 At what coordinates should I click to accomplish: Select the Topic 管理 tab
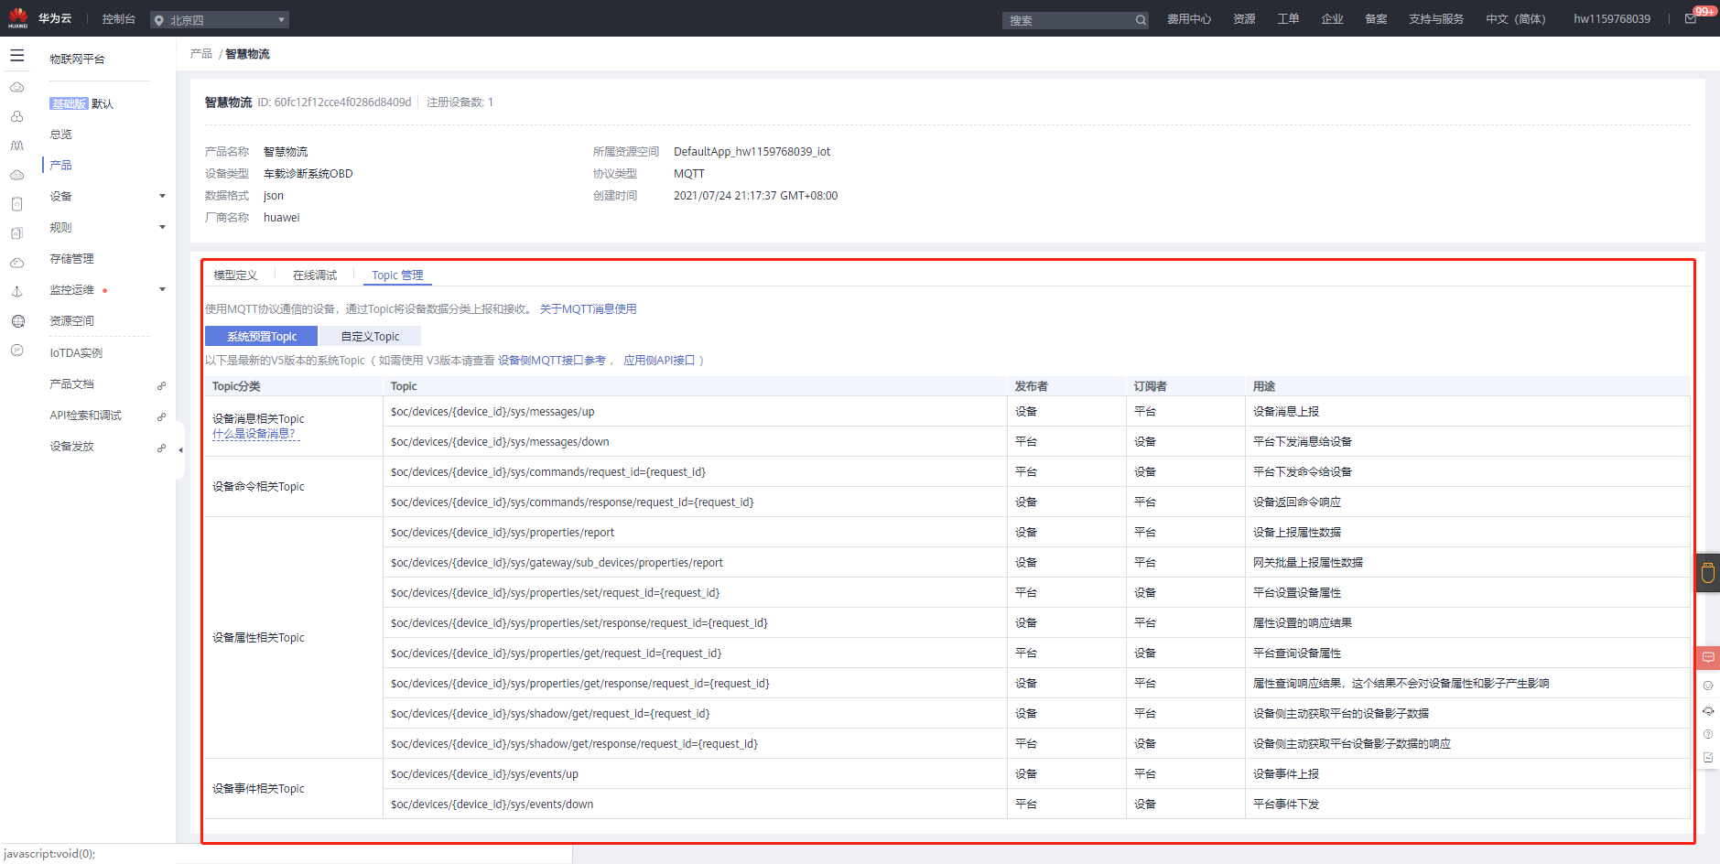397,275
